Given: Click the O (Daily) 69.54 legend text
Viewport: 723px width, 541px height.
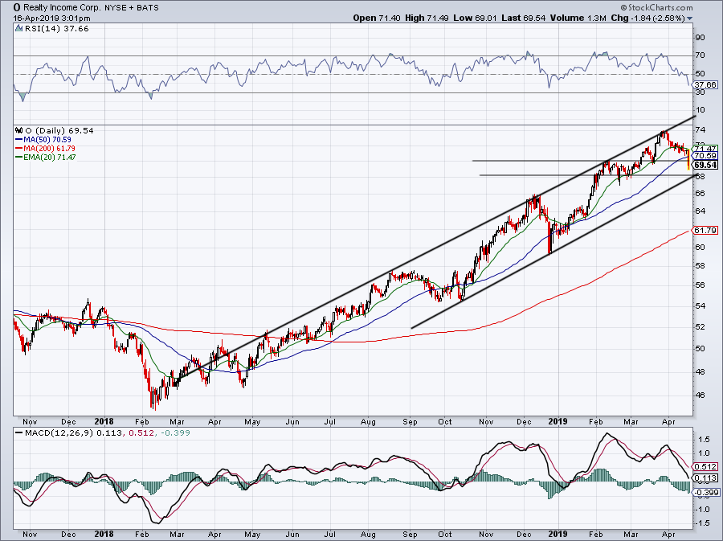Looking at the screenshot, I should pos(59,130).
